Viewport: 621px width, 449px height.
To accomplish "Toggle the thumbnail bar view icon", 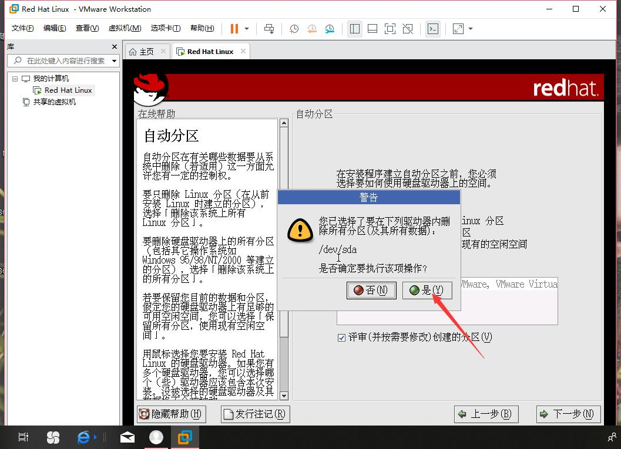I will click(x=372, y=29).
